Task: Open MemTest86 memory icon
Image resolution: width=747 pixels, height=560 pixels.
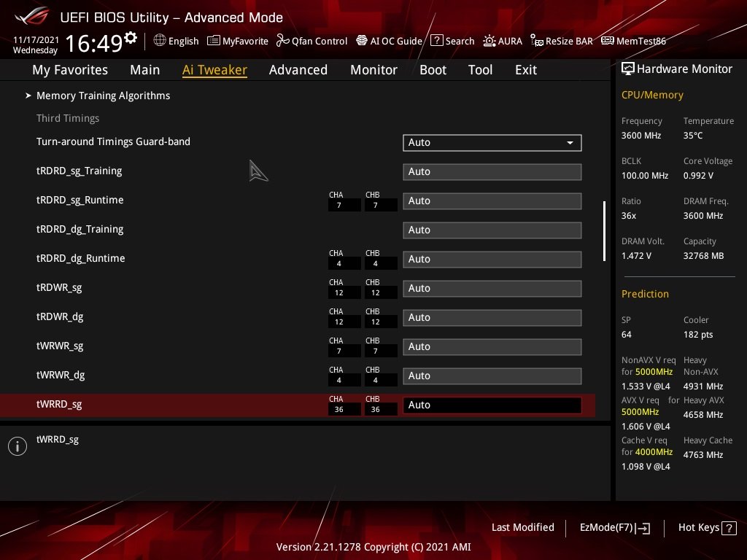Action: [x=608, y=41]
